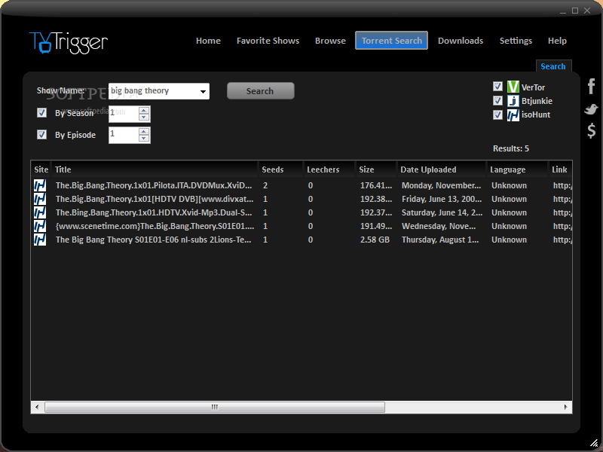Uncheck the VerTor site checkbox
The image size is (603, 452).
(497, 86)
